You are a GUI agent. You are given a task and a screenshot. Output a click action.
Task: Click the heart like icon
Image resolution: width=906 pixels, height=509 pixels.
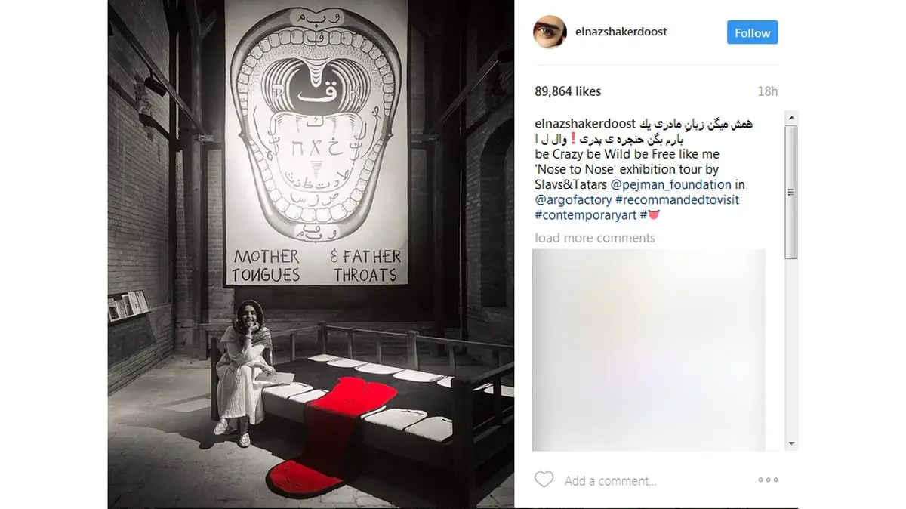coord(544,480)
